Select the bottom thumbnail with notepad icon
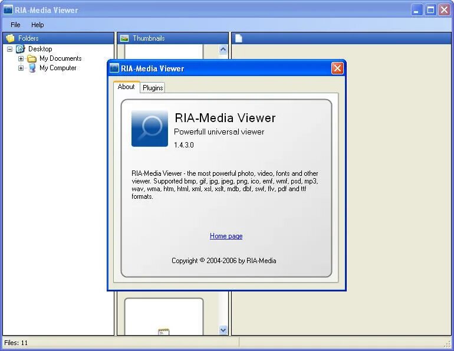Image resolution: width=454 pixels, height=351 pixels. pyautogui.click(x=164, y=317)
